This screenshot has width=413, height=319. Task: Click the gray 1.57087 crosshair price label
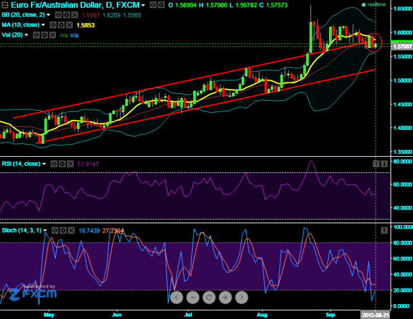coord(402,47)
